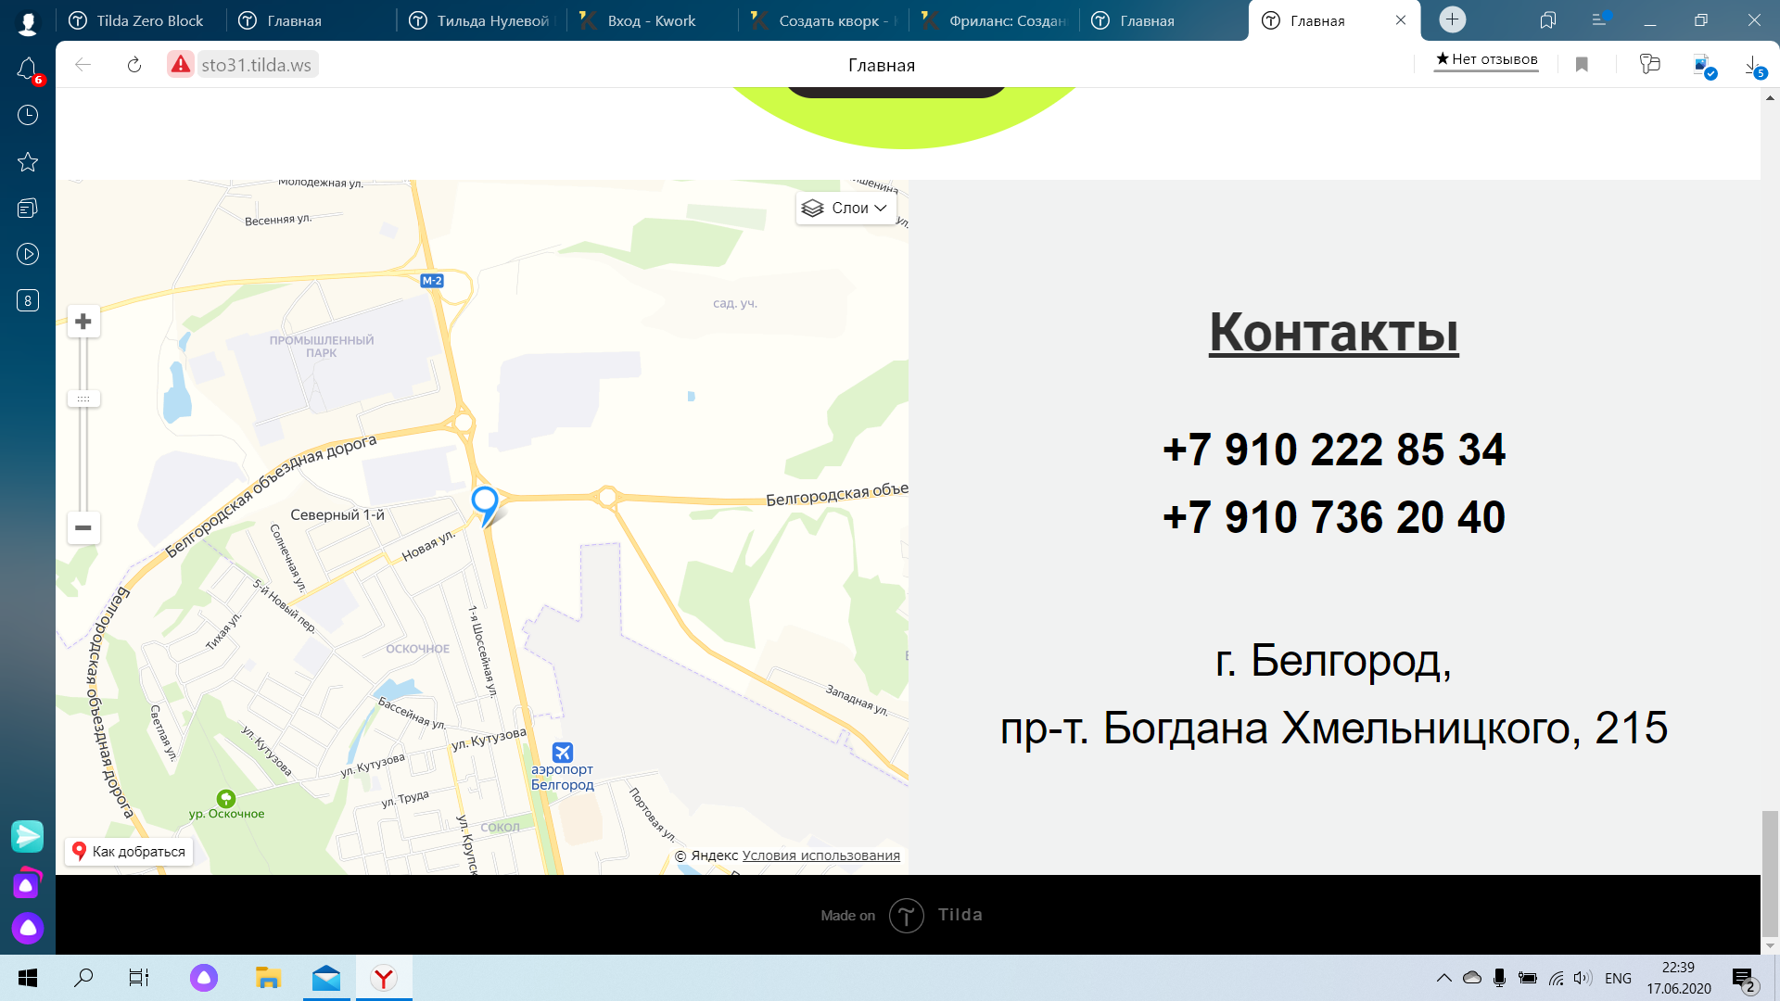Open user profile icon in sidebar
The height and width of the screenshot is (1001, 1780).
(x=28, y=23)
